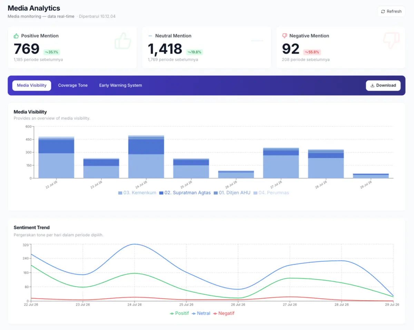Toggle the 03. Kemenkum legend series
This screenshot has width=414, height=330.
[137, 193]
